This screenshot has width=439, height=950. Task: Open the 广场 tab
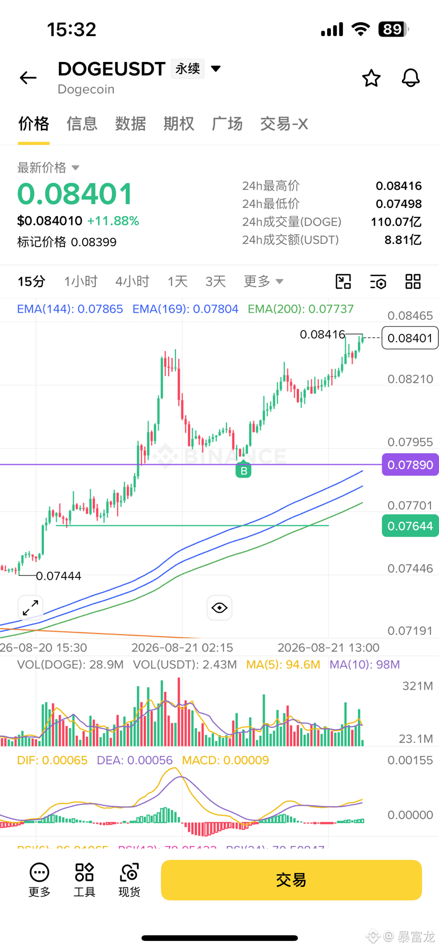pos(227,124)
